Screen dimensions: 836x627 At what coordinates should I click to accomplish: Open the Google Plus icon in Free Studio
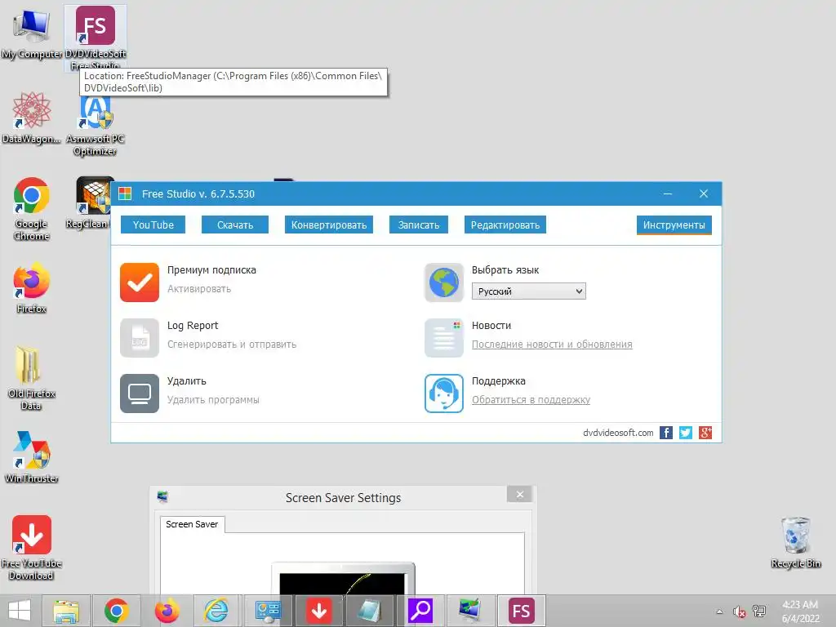pos(705,433)
